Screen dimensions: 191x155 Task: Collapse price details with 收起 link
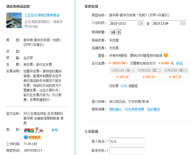179,63
